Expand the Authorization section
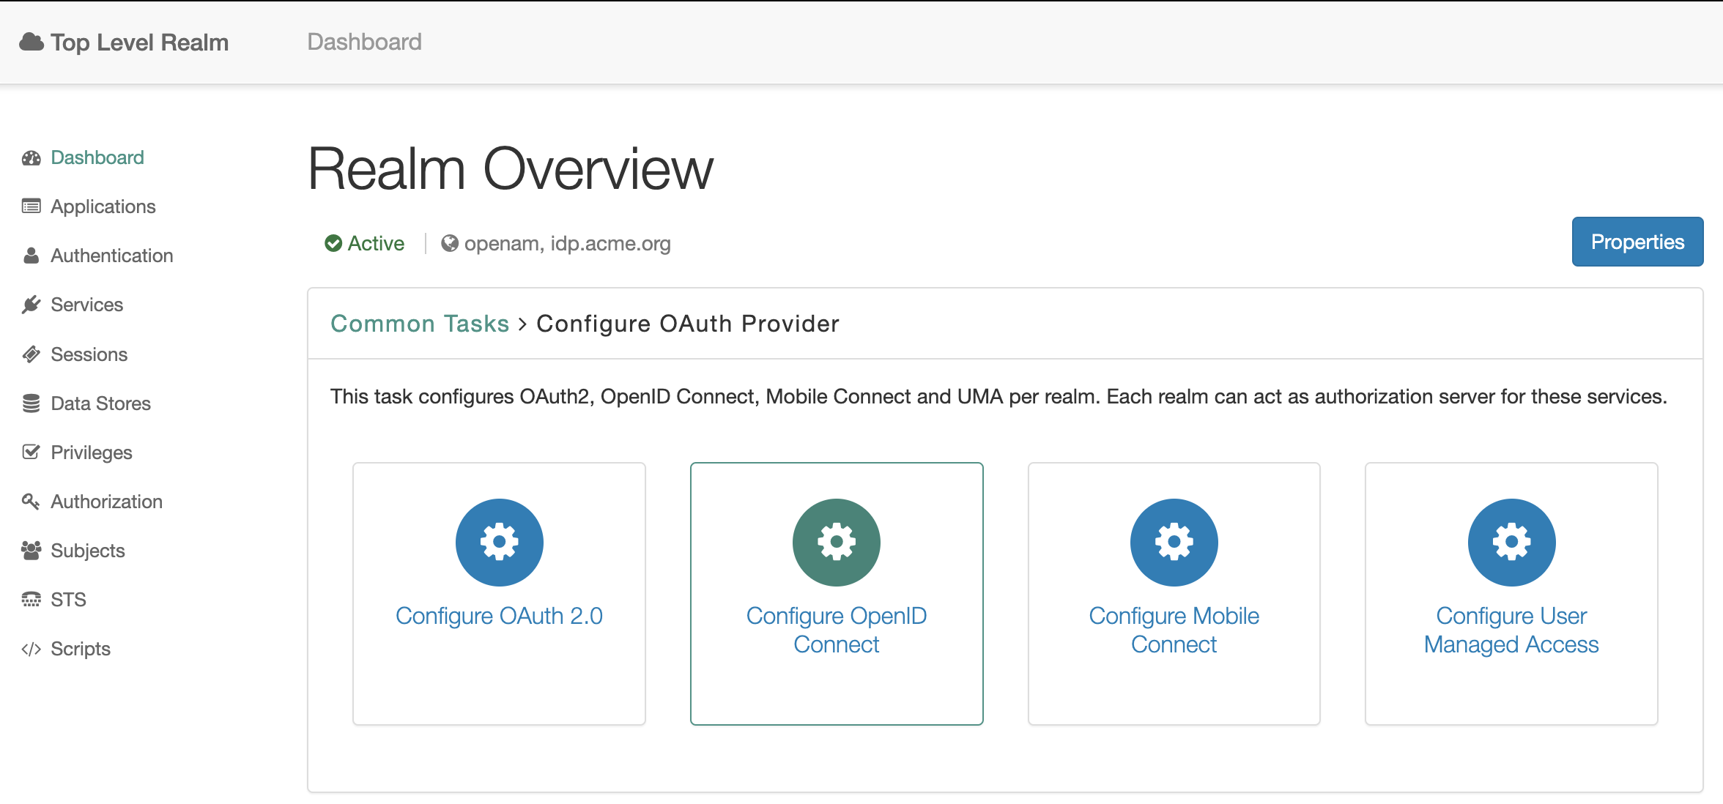 (x=108, y=501)
